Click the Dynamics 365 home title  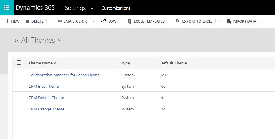(x=35, y=8)
